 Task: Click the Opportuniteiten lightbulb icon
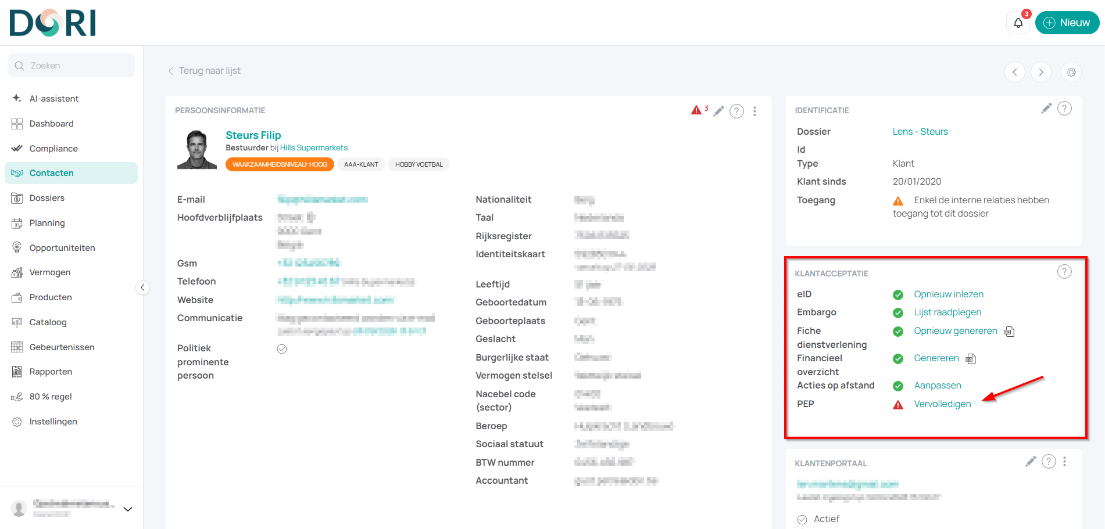coord(17,248)
